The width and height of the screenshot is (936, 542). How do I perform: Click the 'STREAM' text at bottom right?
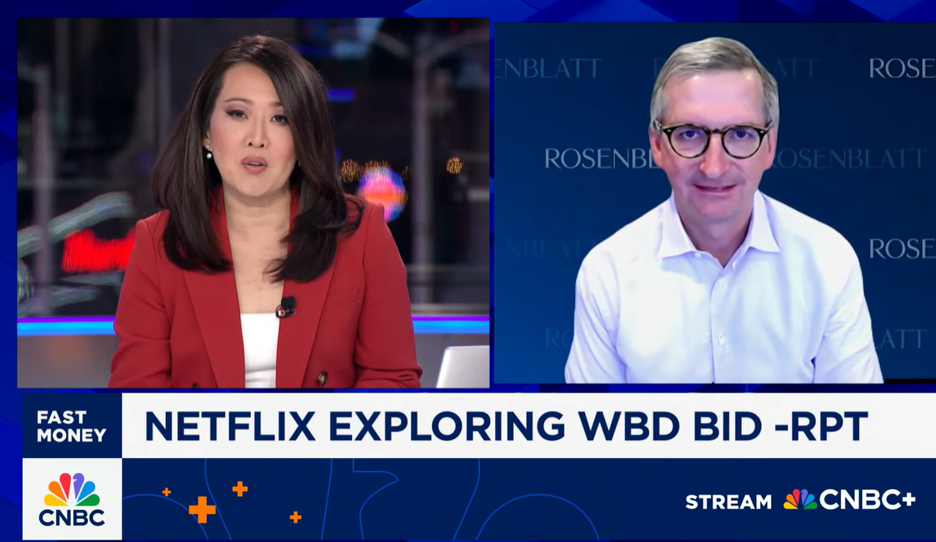(728, 502)
